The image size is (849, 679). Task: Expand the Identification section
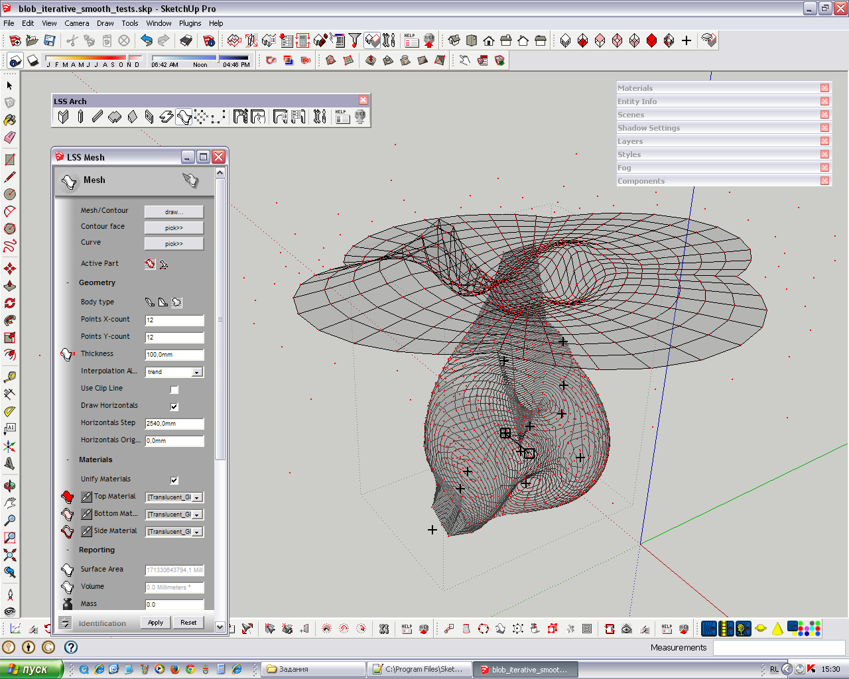pyautogui.click(x=65, y=623)
